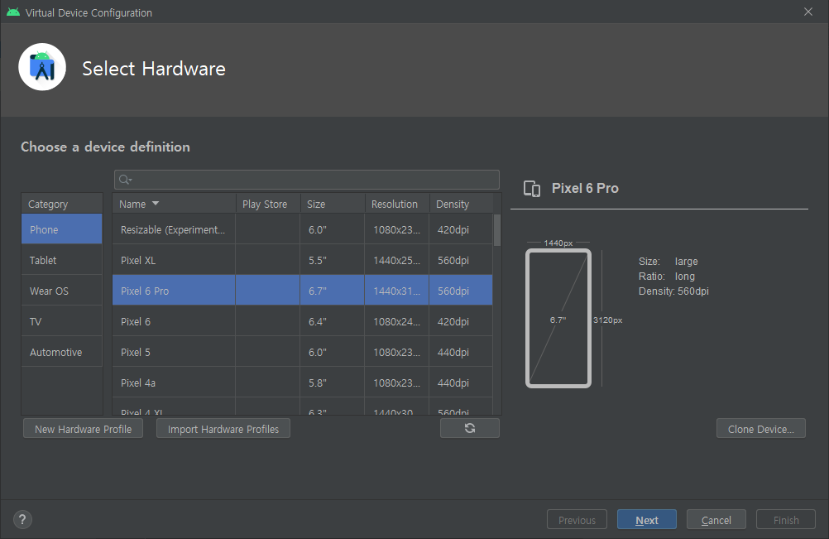Click the Android icon in the title bar
The height and width of the screenshot is (539, 829).
pos(13,12)
